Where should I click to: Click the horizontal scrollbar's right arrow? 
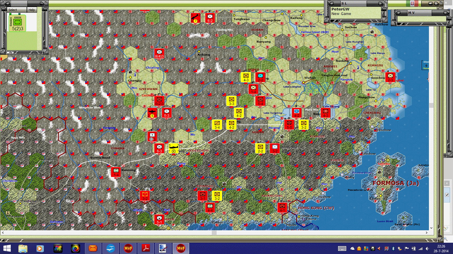(427, 233)
